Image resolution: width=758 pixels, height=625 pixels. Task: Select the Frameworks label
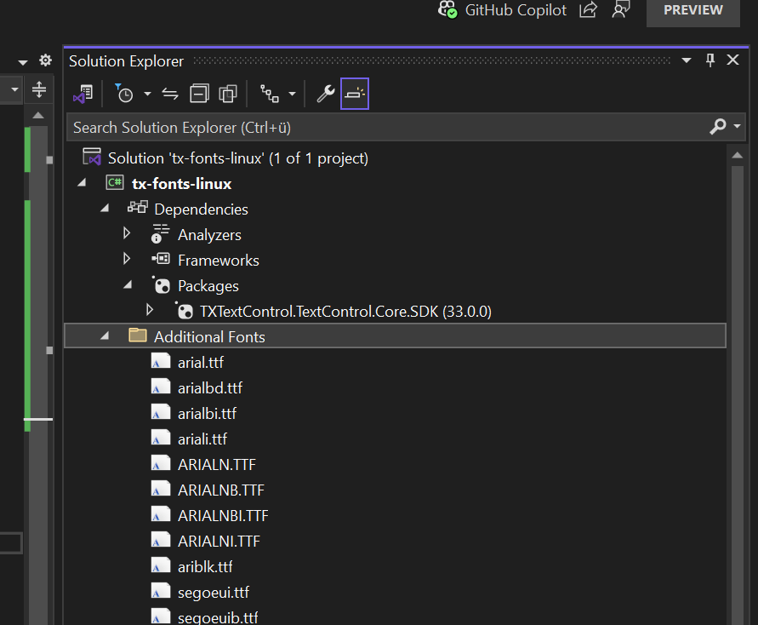219,261
